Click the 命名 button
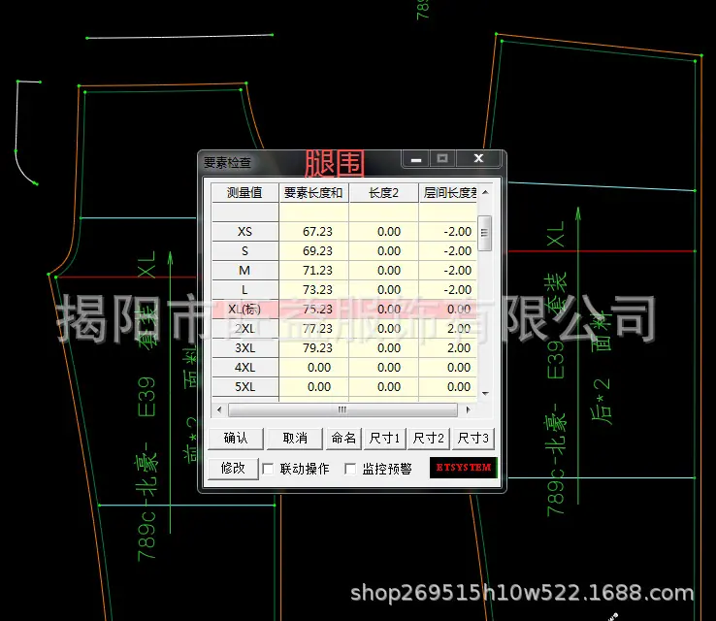The image size is (716, 621). coord(343,439)
